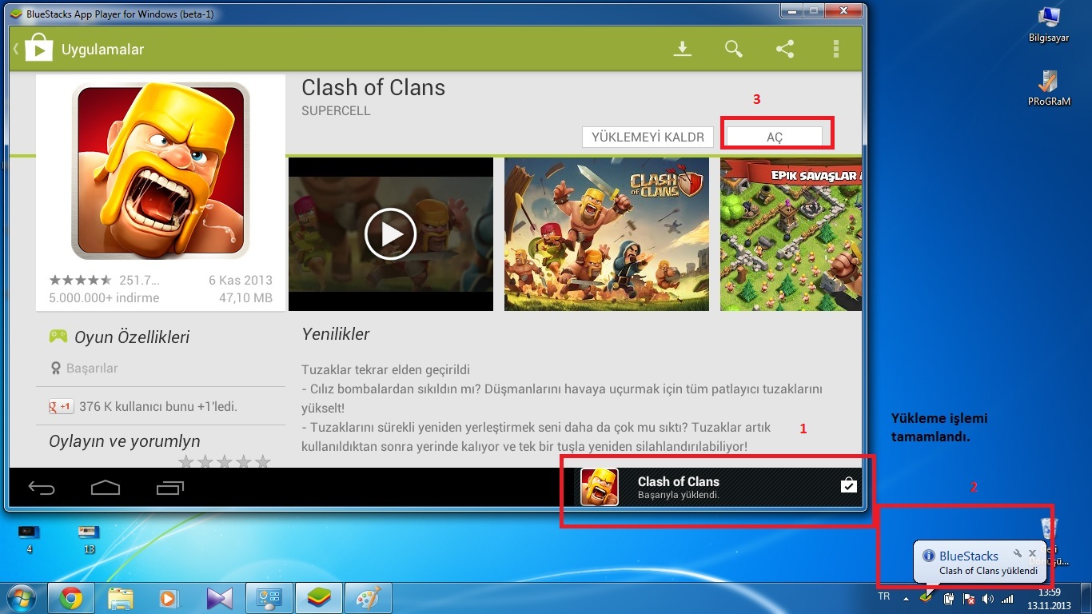Open the PRoGRaM desktop shortcut
Screen dimensions: 1092x614
click(1049, 88)
